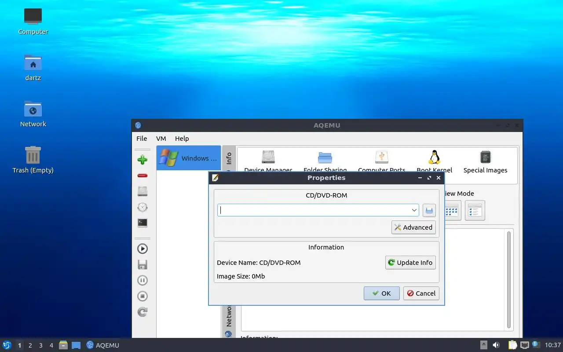
Task: Click the Image Size: 0Mb text
Action: coord(241,277)
